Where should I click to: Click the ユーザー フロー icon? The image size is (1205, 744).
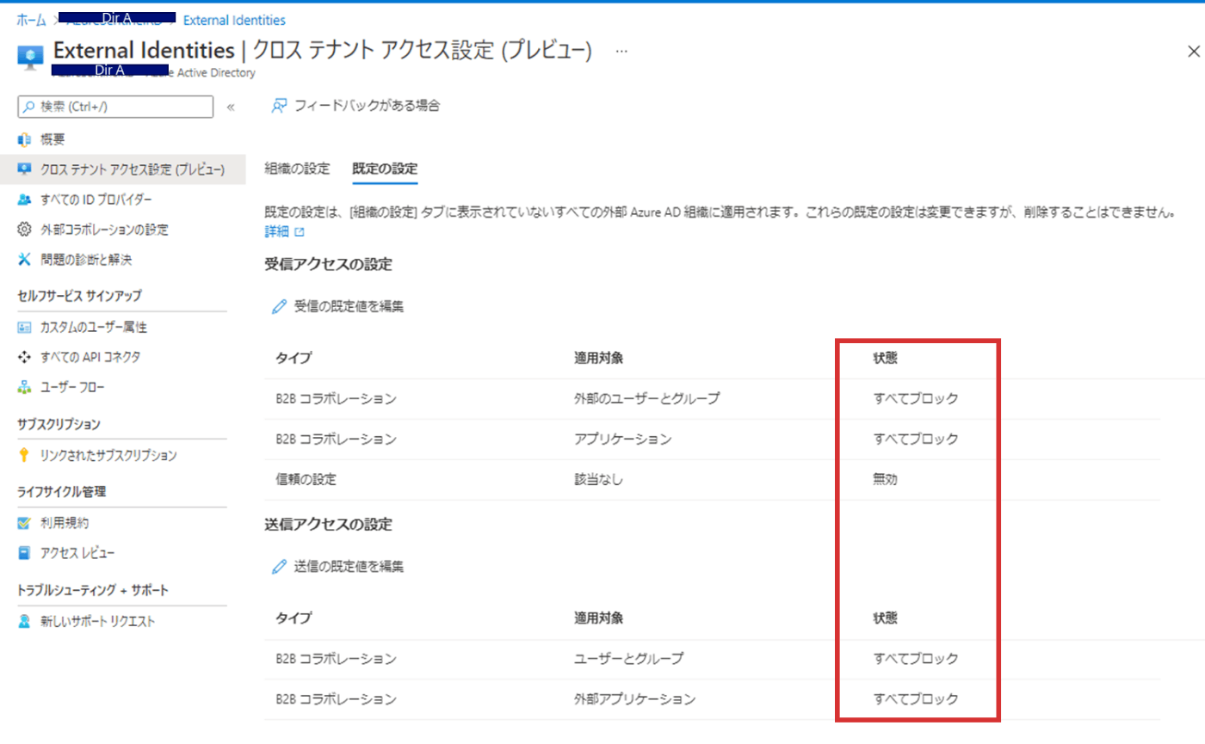click(24, 387)
